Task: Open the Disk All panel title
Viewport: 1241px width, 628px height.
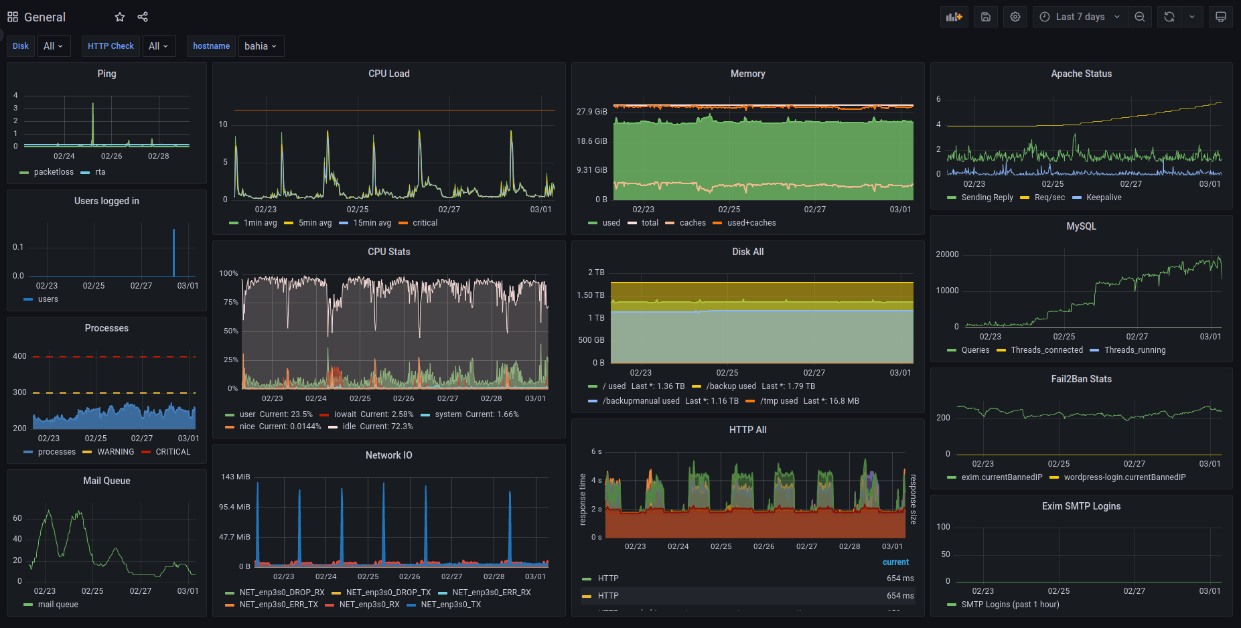Action: (748, 252)
